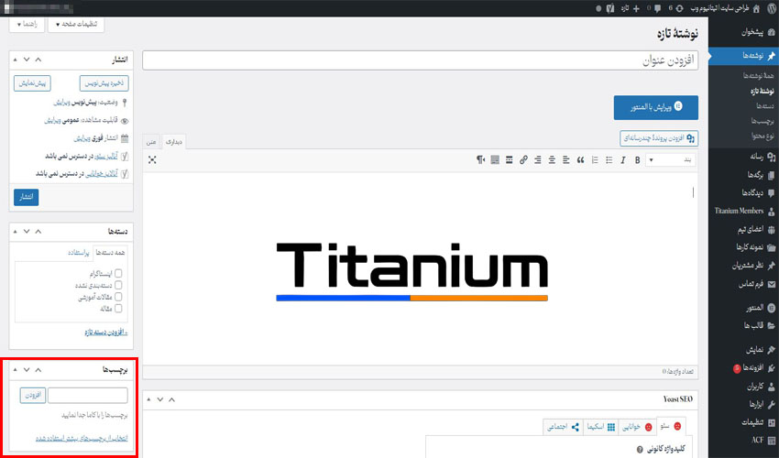The width and height of the screenshot is (779, 458).
Task: Click blue Publish (انتشار) button
Action: (x=26, y=197)
